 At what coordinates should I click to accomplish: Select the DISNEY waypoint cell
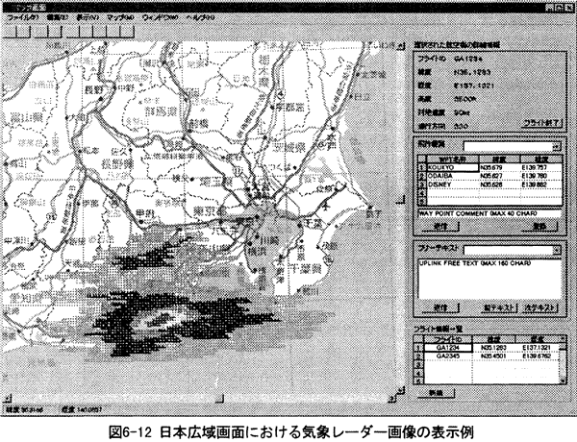(x=452, y=184)
